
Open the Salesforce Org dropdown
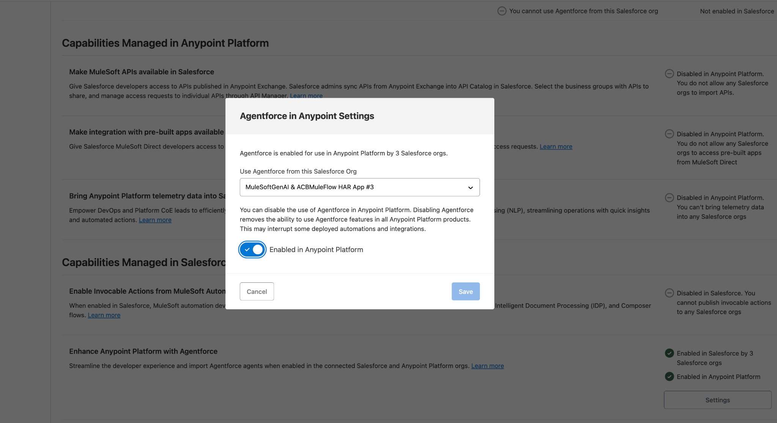[360, 187]
